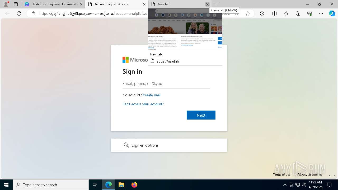Open File Explorer from taskbar
Image resolution: width=338 pixels, height=190 pixels.
121,185
